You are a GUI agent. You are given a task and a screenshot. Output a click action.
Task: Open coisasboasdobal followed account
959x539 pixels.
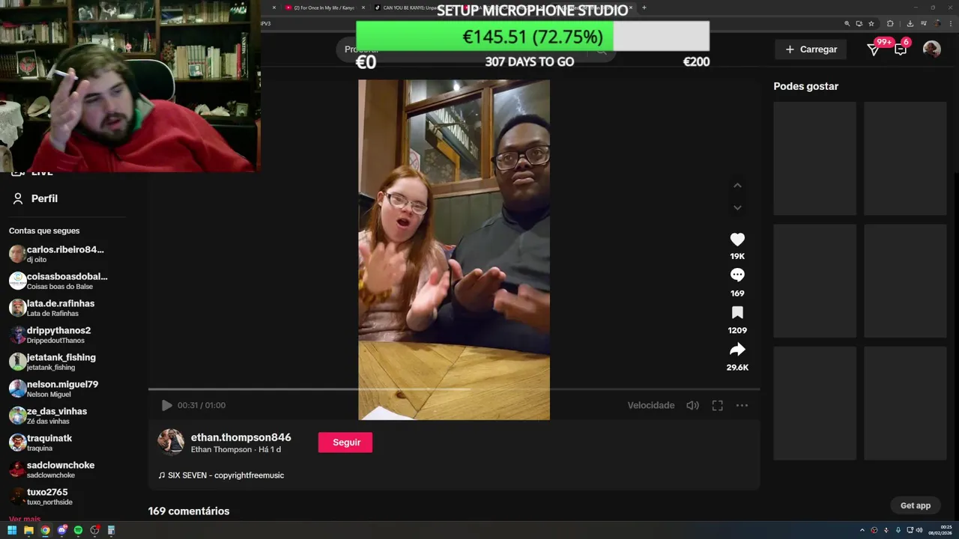(58, 281)
